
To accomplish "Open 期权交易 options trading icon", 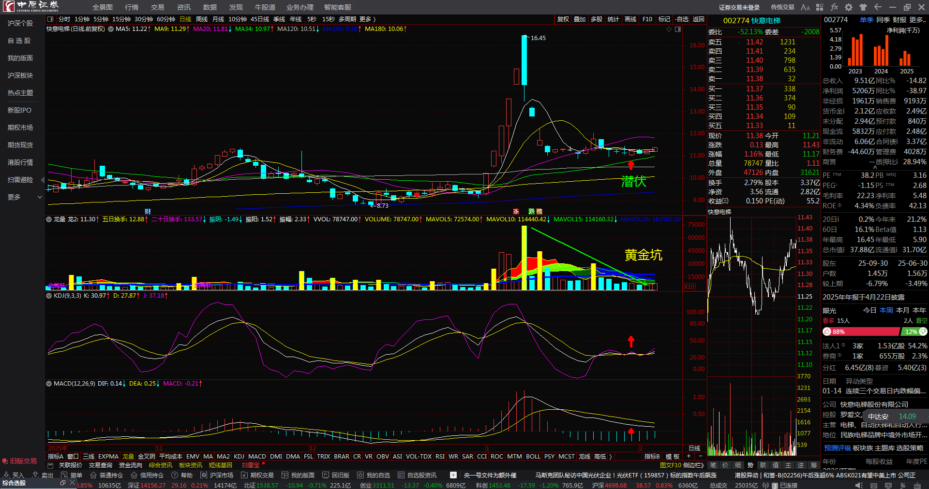I will tap(244, 475).
